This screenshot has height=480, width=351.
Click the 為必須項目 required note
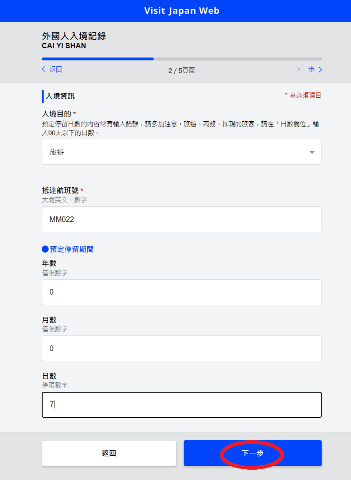[x=303, y=95]
